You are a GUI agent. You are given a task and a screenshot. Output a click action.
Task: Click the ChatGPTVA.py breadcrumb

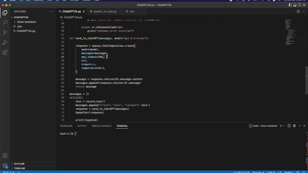[73, 17]
